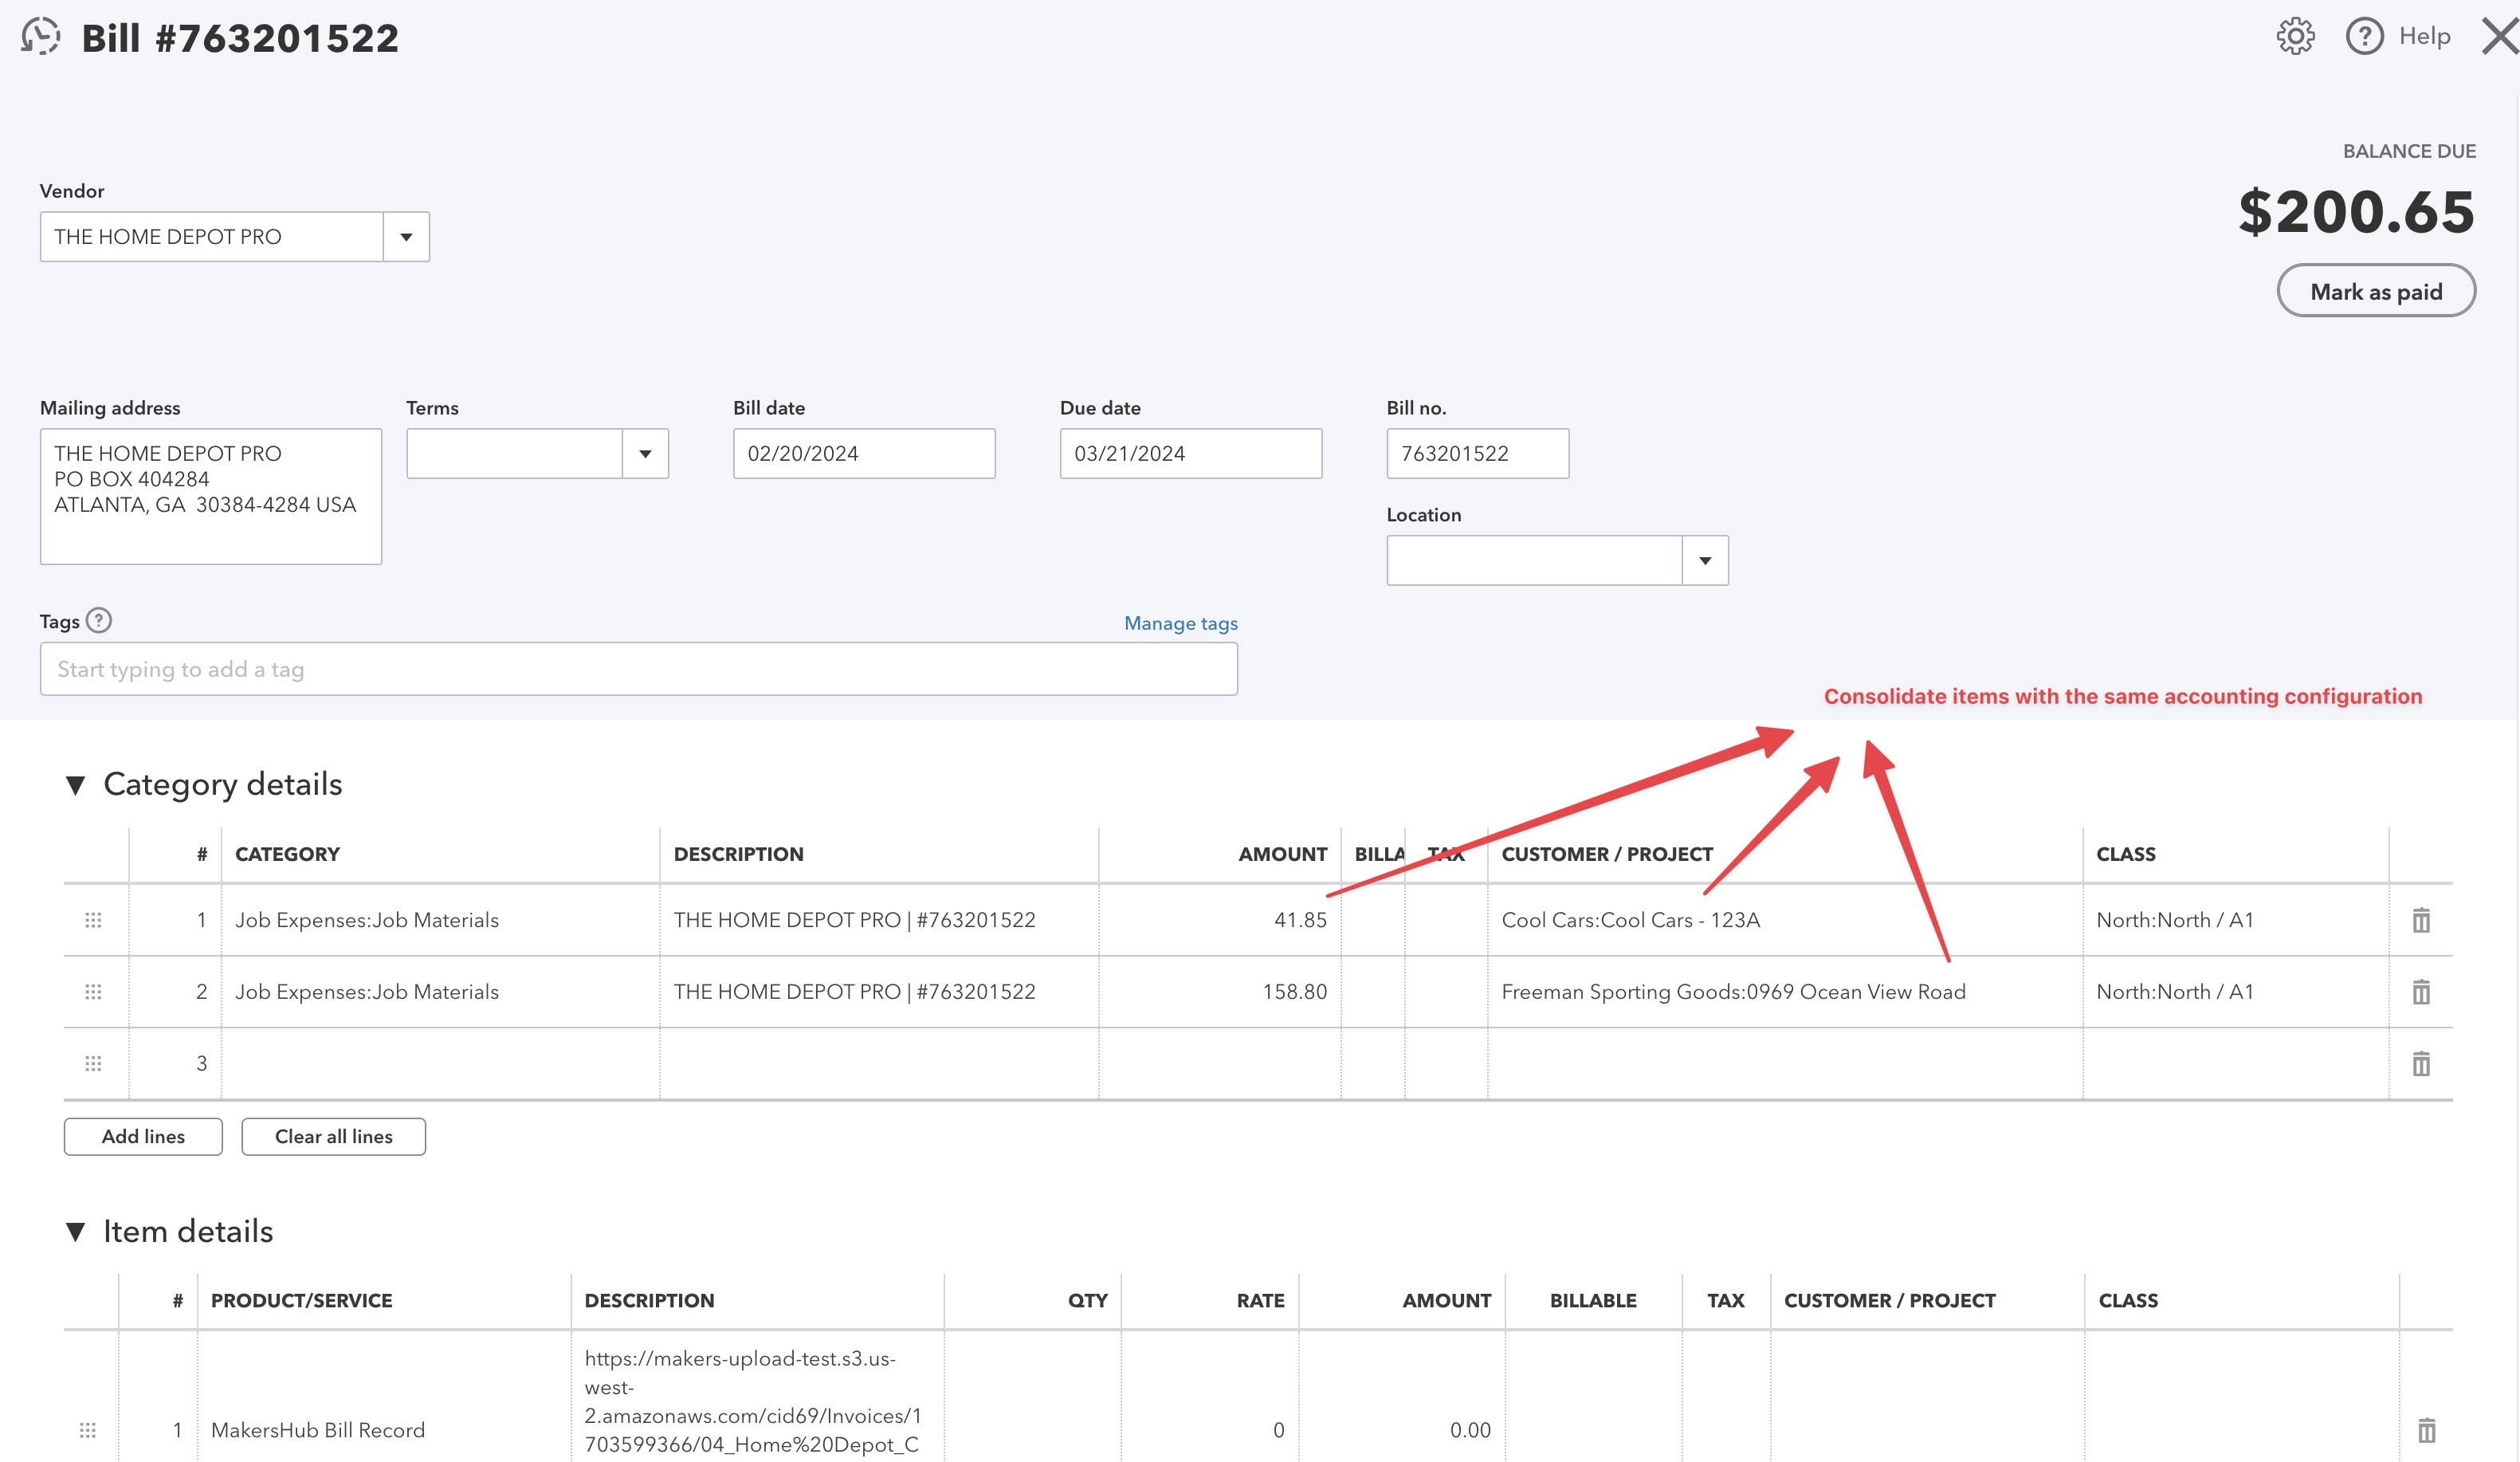Click Add lines button
Screen dimensions: 2520x1462
(x=143, y=1137)
